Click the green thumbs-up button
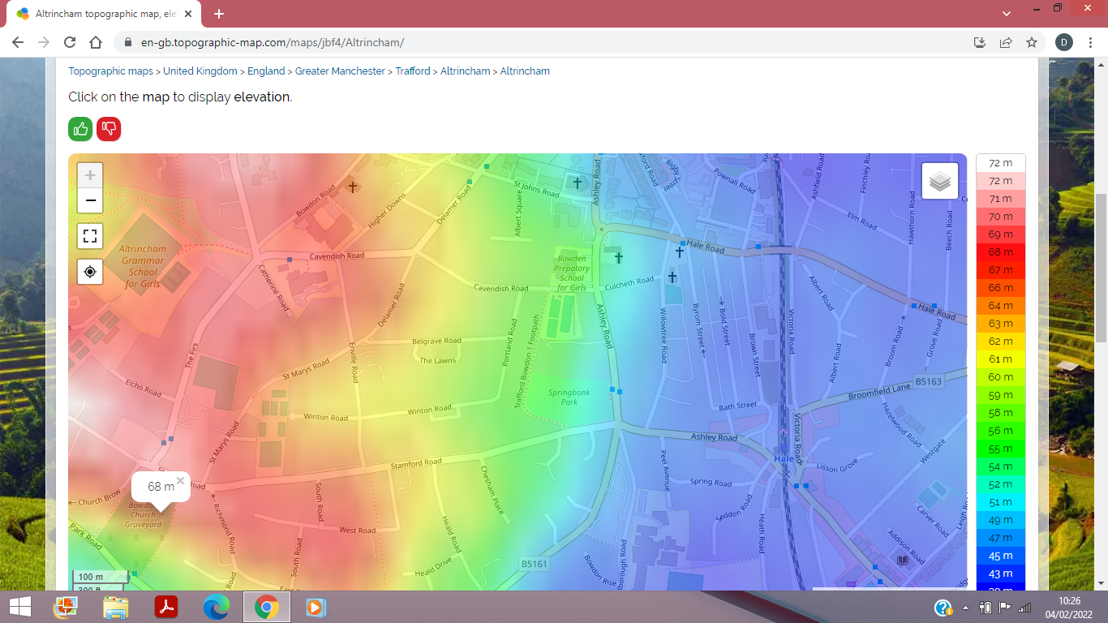1108x623 pixels. pos(80,128)
